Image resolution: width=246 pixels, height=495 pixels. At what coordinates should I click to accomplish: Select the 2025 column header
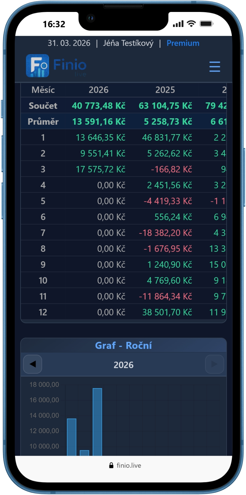click(x=165, y=90)
